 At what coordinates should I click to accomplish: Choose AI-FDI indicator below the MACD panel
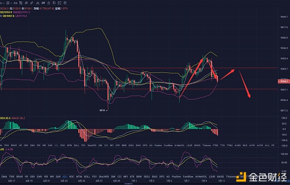260,145
